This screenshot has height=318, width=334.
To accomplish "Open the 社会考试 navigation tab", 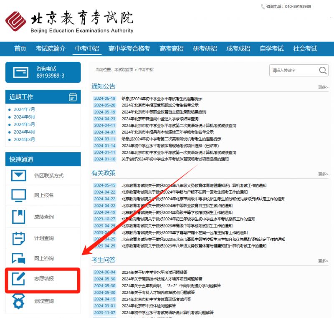I will click(305, 48).
